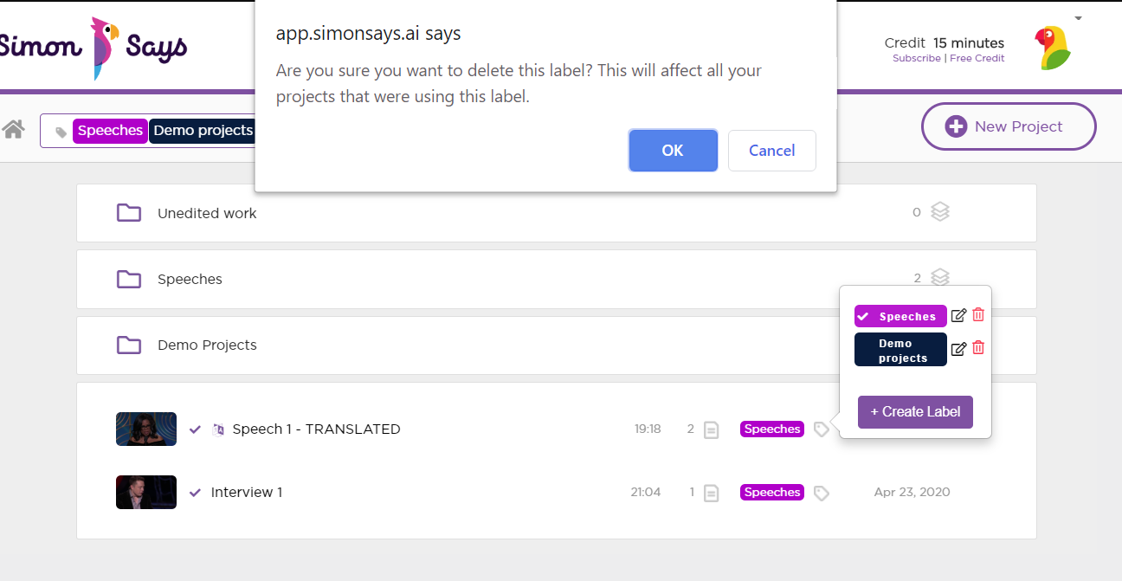Click the Speeches folder name
Image resolution: width=1122 pixels, height=581 pixels.
pyautogui.click(x=190, y=279)
